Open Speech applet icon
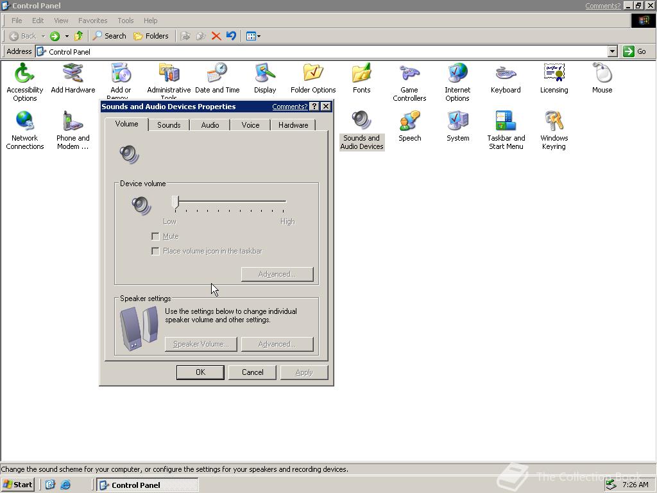 tap(409, 126)
